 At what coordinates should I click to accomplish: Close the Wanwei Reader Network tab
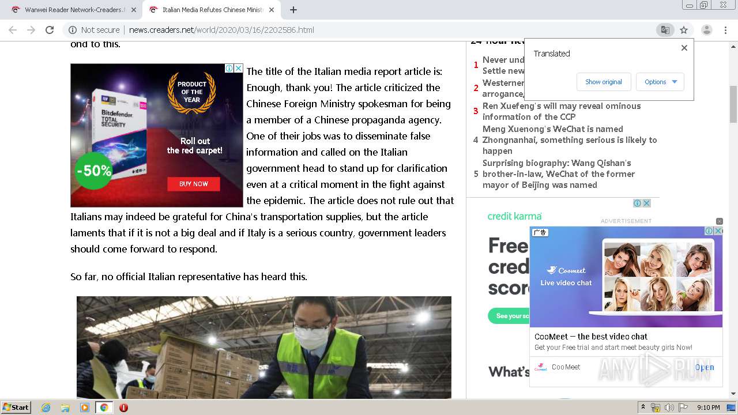pyautogui.click(x=134, y=10)
